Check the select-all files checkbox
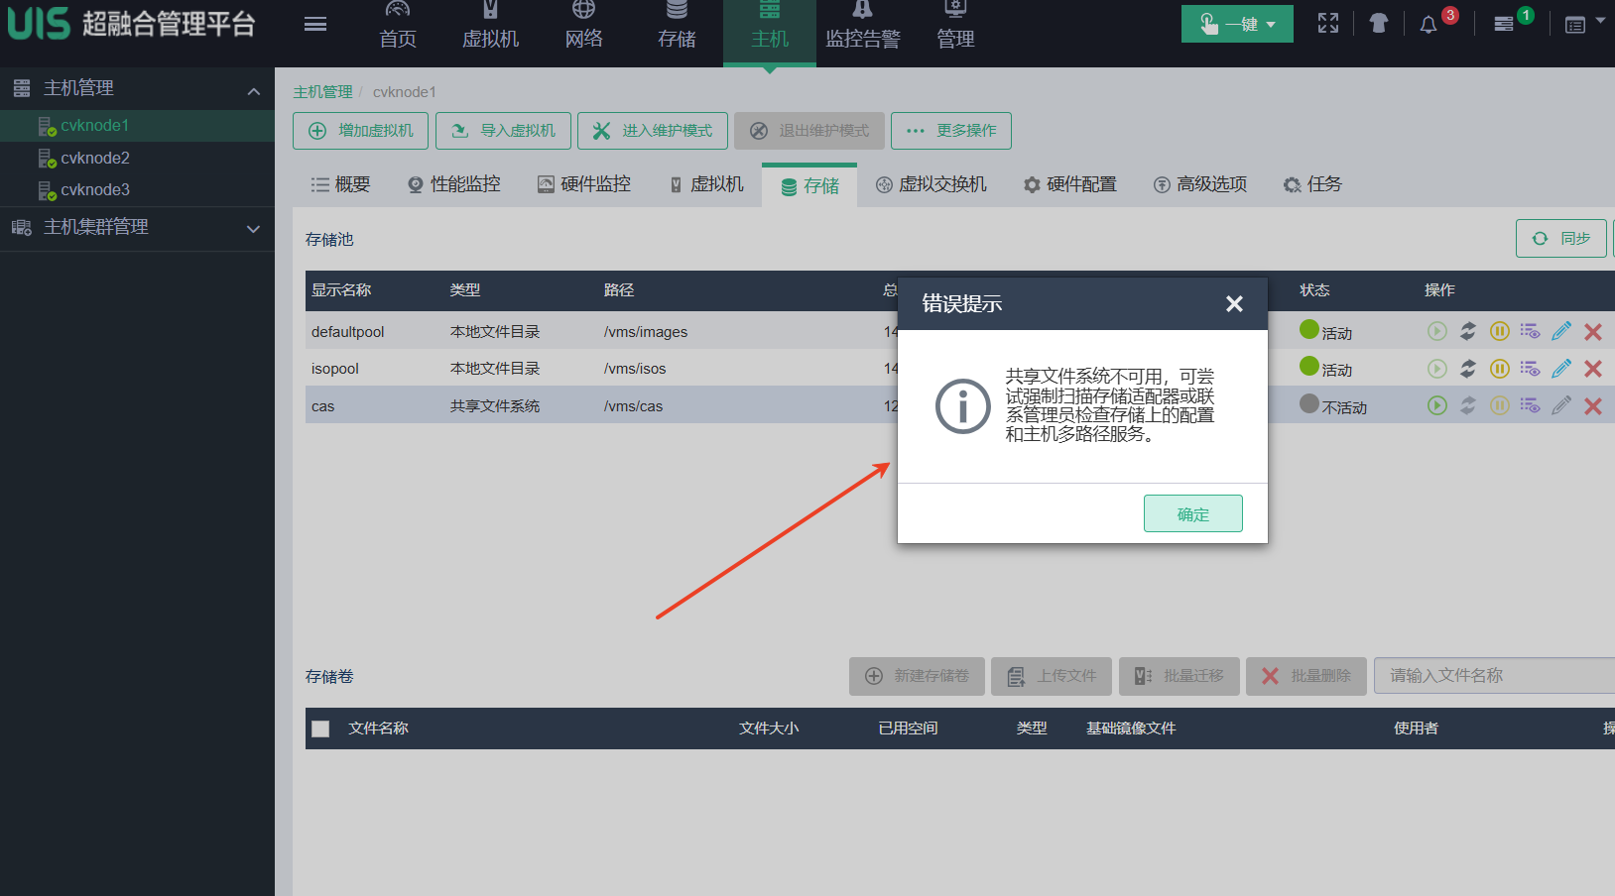This screenshot has width=1615, height=896. 320,728
